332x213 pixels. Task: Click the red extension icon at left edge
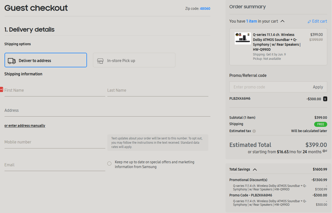click(1, 89)
